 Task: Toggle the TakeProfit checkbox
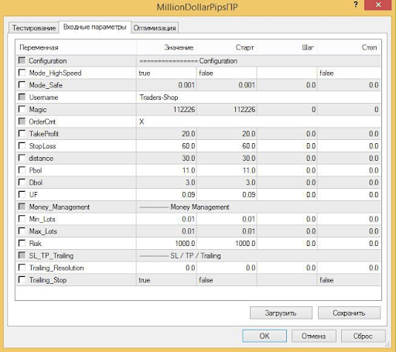tap(22, 133)
